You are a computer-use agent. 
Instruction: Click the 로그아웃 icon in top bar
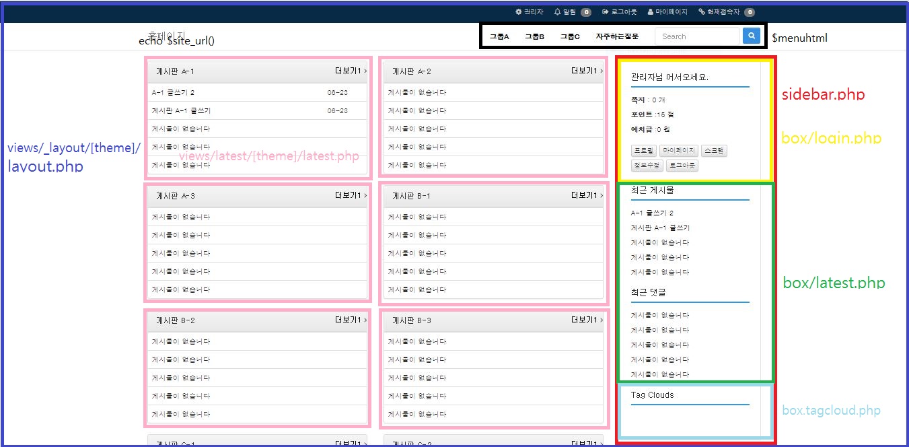(x=606, y=12)
